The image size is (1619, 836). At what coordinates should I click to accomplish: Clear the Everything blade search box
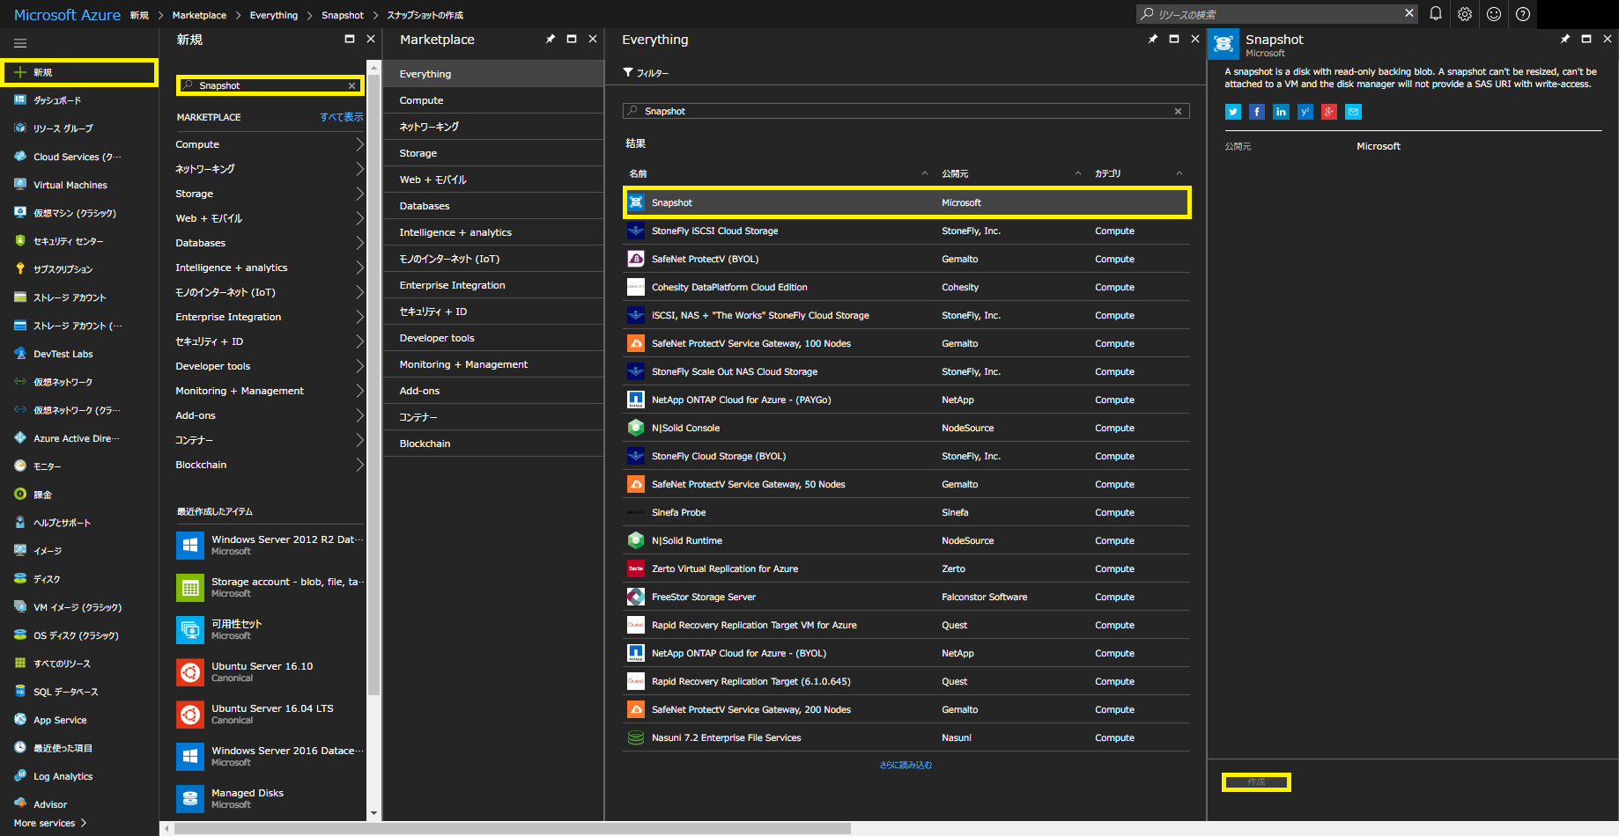pyautogui.click(x=1179, y=111)
